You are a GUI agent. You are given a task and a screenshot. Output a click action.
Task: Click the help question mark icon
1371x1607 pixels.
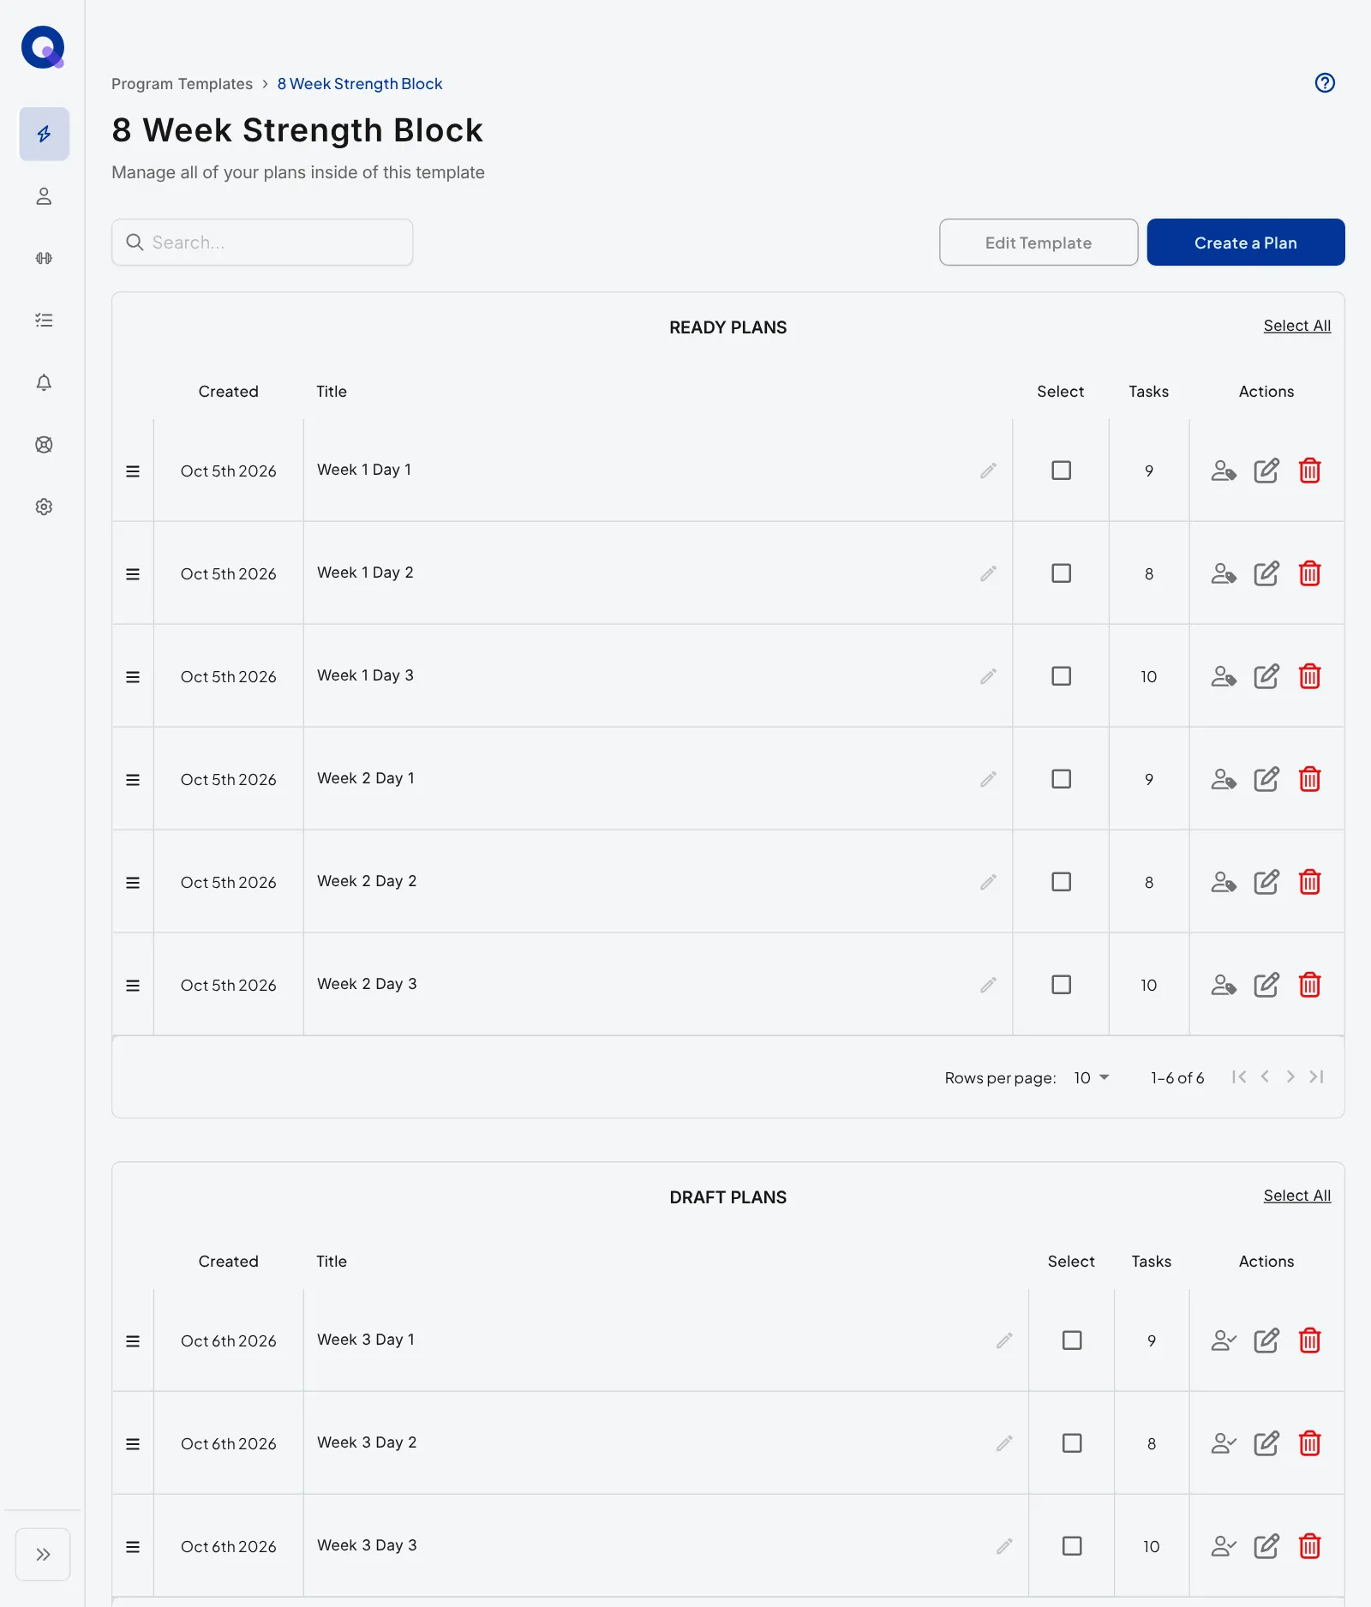(x=1325, y=83)
